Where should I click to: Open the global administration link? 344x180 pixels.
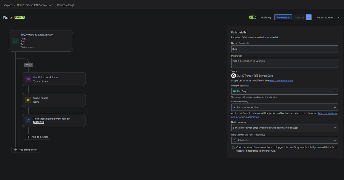[x=281, y=81]
